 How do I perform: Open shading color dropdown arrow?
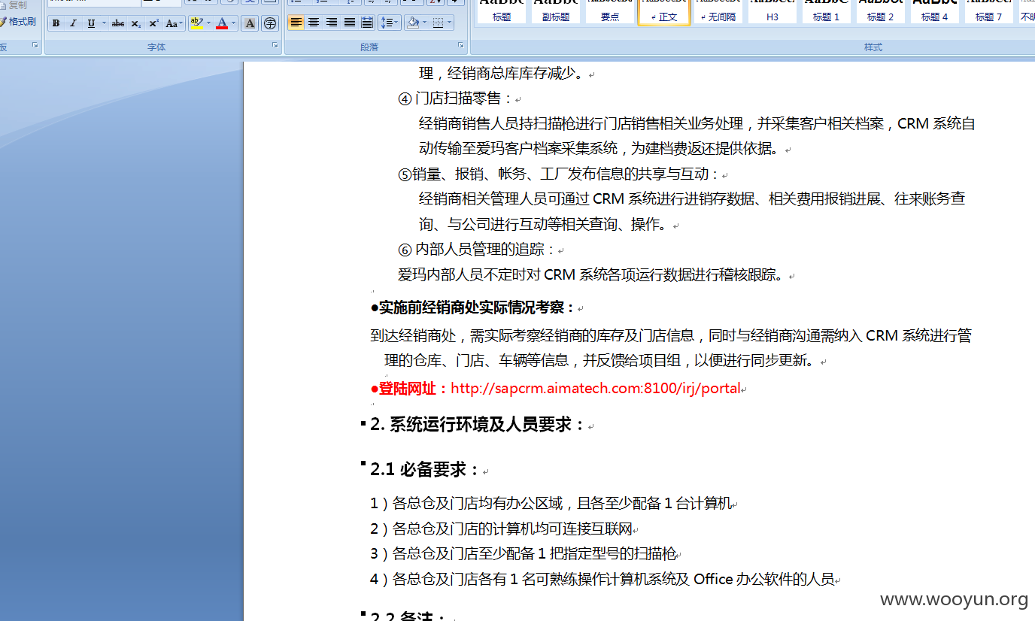click(424, 23)
